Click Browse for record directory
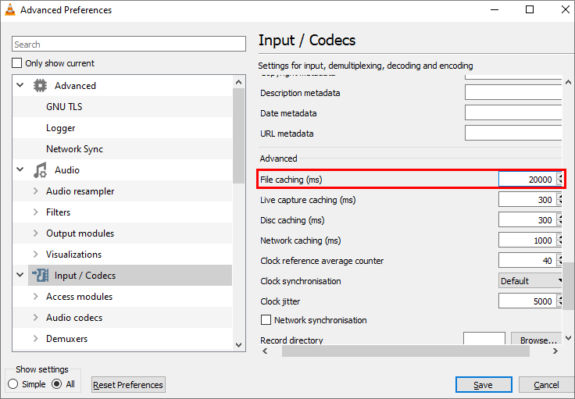This screenshot has width=575, height=399. (x=537, y=340)
